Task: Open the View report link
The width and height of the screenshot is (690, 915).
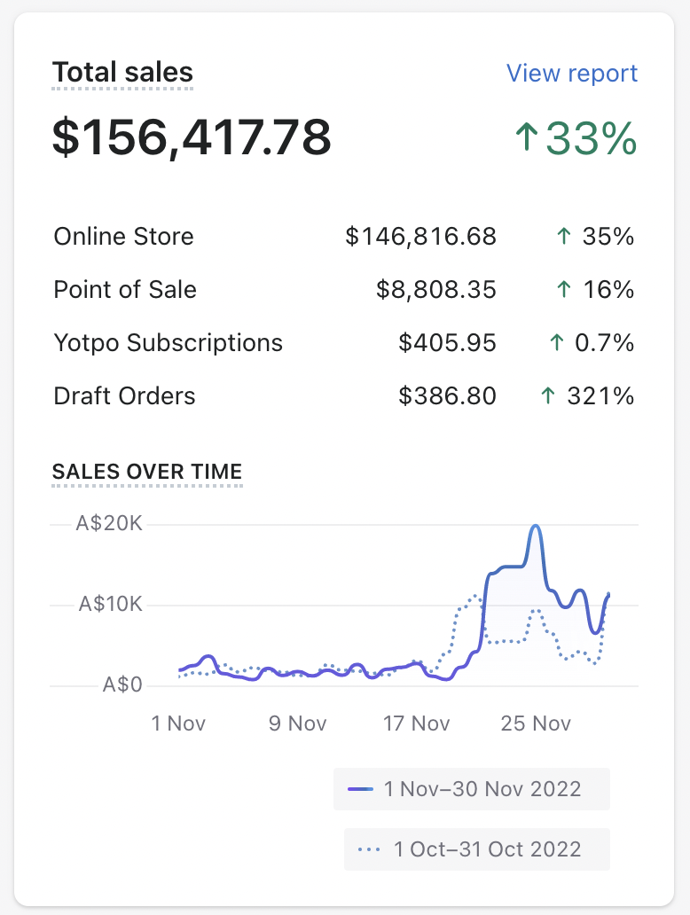Action: pyautogui.click(x=572, y=73)
